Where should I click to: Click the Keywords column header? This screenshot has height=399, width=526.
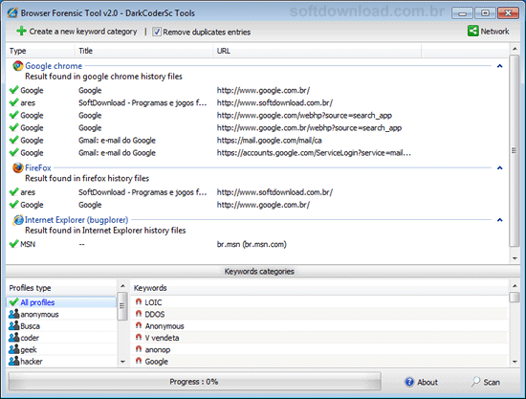pos(319,288)
